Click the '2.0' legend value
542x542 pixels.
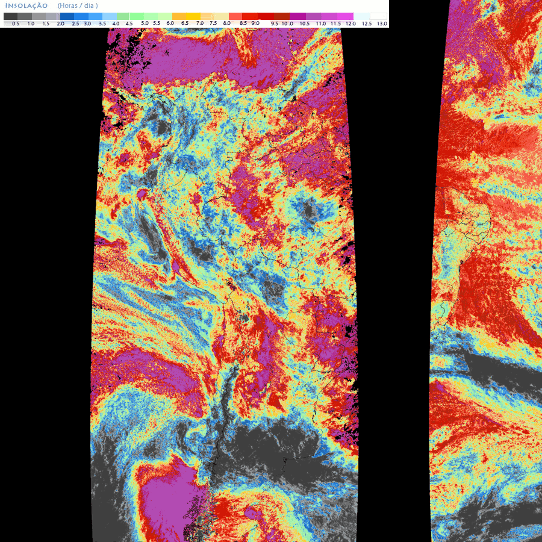61,24
